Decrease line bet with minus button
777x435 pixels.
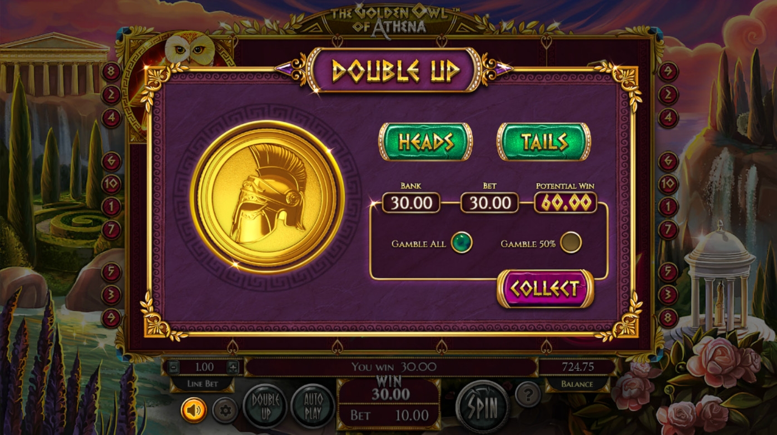pos(174,367)
